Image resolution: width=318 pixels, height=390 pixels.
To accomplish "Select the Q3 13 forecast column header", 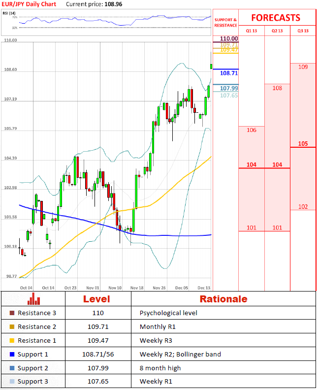I will (303, 31).
